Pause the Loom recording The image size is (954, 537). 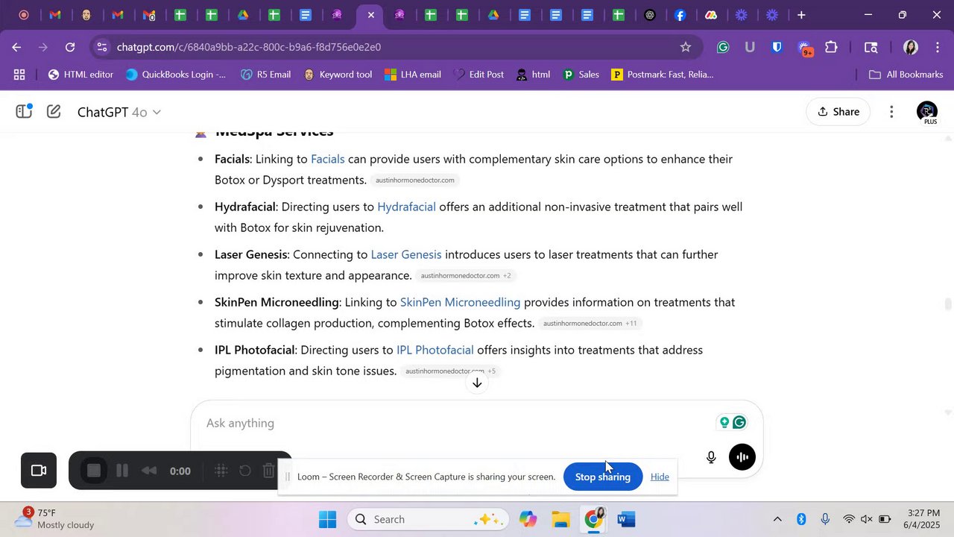[x=122, y=471]
